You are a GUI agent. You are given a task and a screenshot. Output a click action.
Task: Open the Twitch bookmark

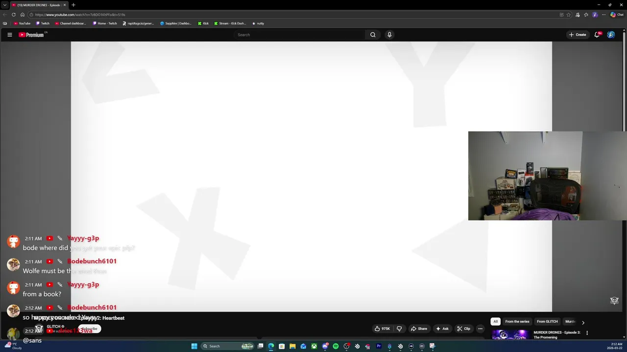coord(43,23)
